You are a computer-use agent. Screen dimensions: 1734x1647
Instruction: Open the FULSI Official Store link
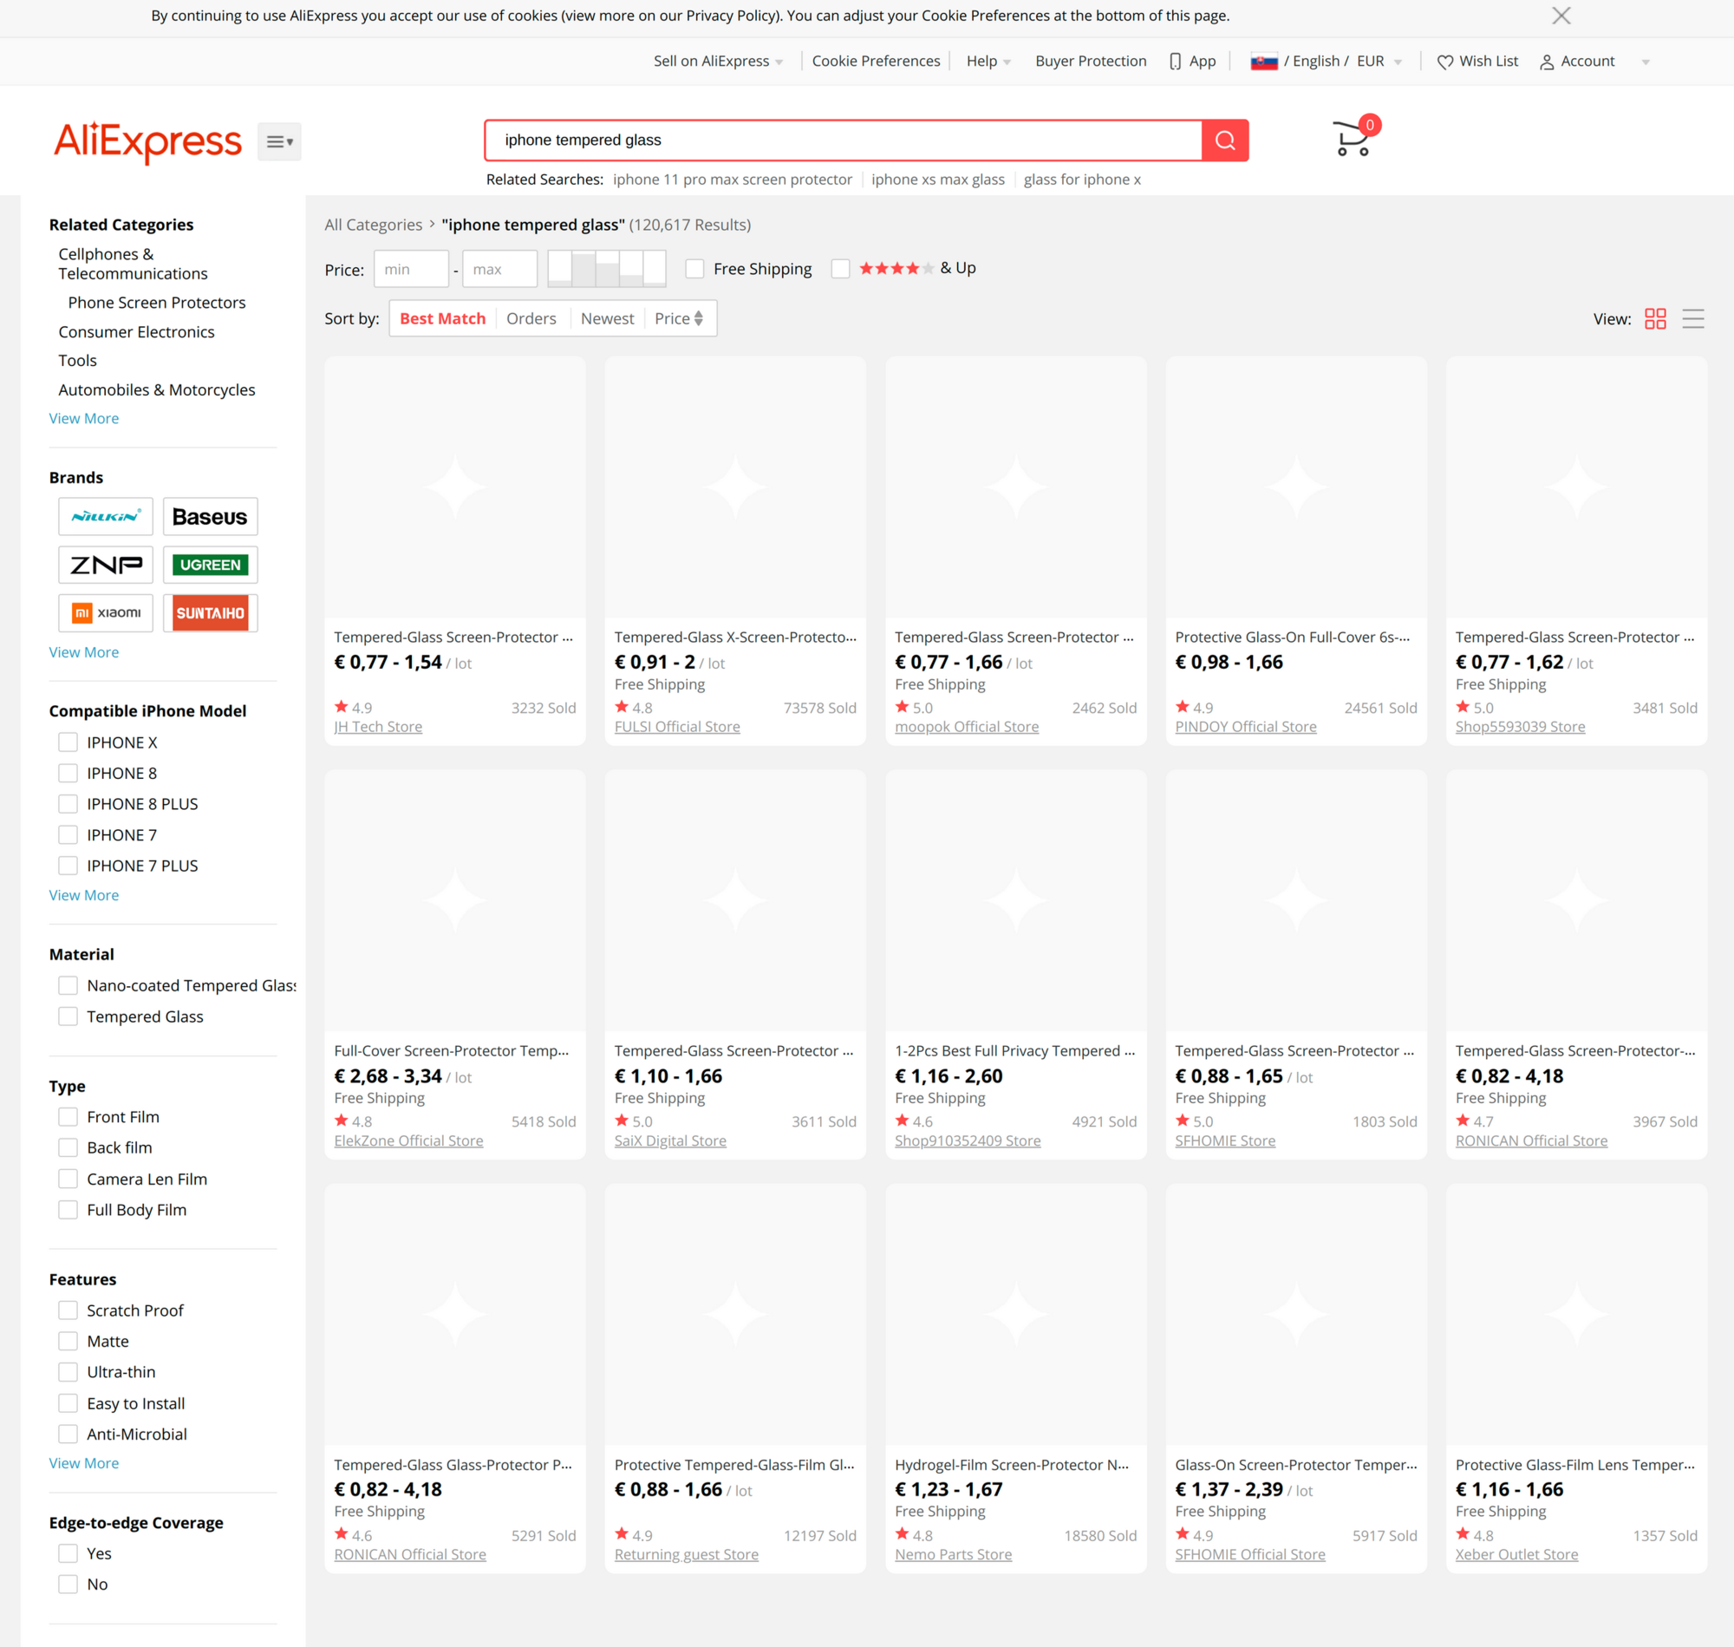coord(676,727)
